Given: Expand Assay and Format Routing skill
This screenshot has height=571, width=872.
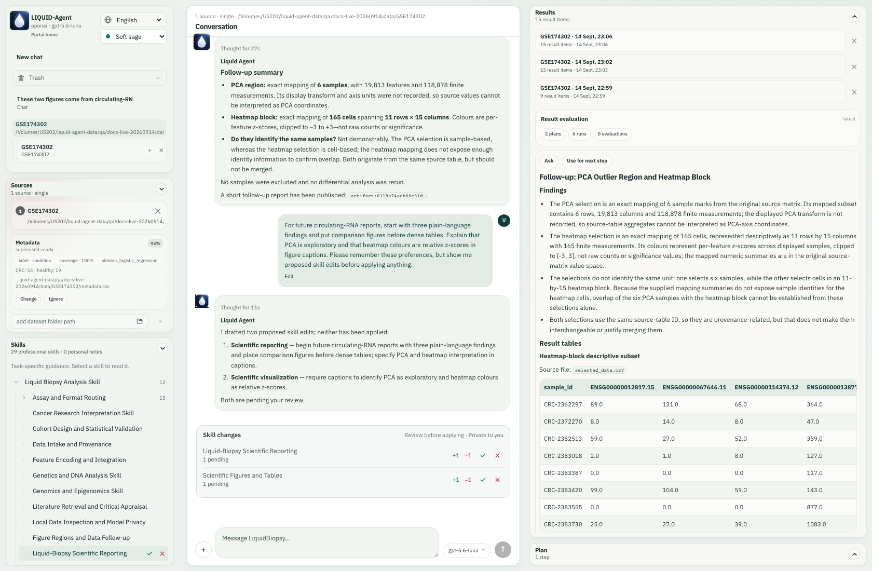Looking at the screenshot, I should point(24,398).
